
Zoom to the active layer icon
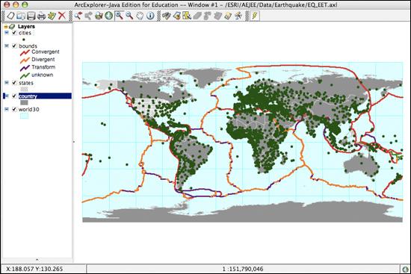(x=99, y=16)
